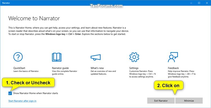This screenshot has height=108, width=211.
Task: Click 'View the complete Narrator guide online.' text
Action: 65,72
